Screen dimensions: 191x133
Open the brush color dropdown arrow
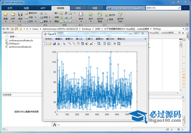coord(94,44)
